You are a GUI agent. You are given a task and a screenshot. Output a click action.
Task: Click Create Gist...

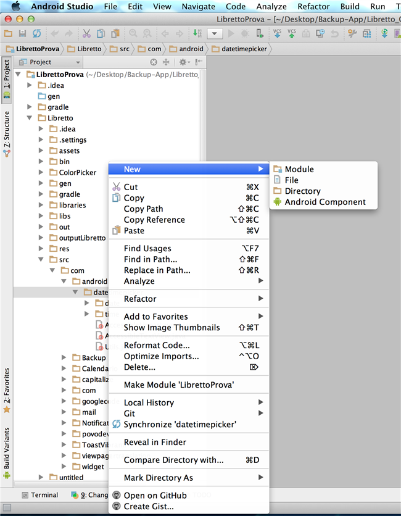(189, 506)
